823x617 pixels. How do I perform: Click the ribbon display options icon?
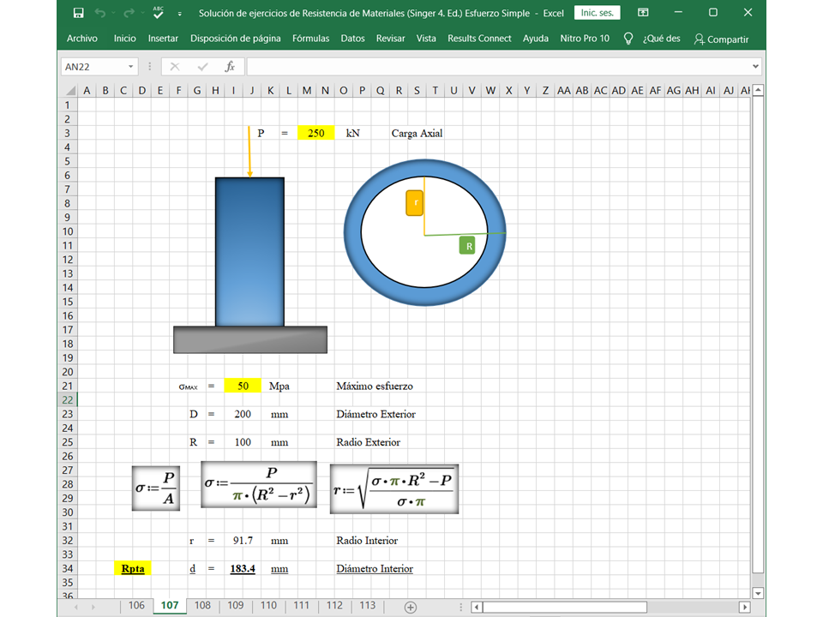coord(643,13)
